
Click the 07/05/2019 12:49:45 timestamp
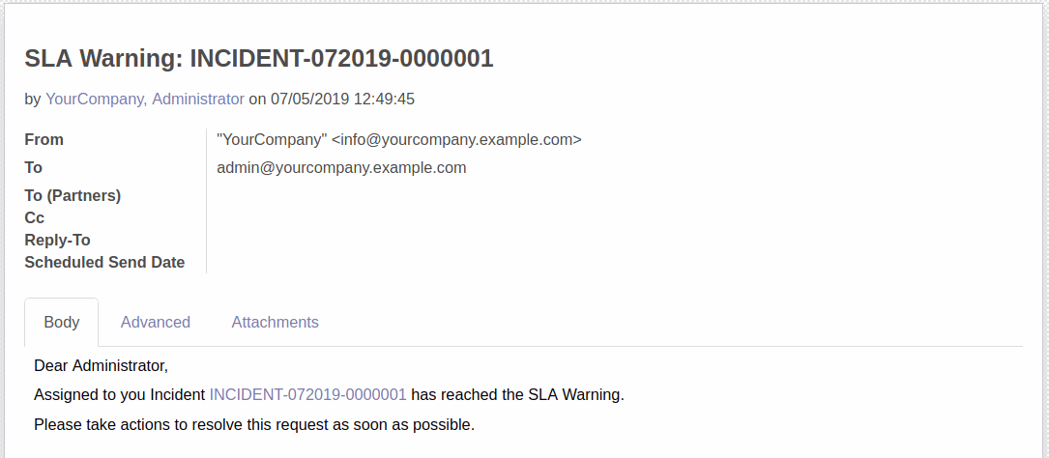point(342,100)
